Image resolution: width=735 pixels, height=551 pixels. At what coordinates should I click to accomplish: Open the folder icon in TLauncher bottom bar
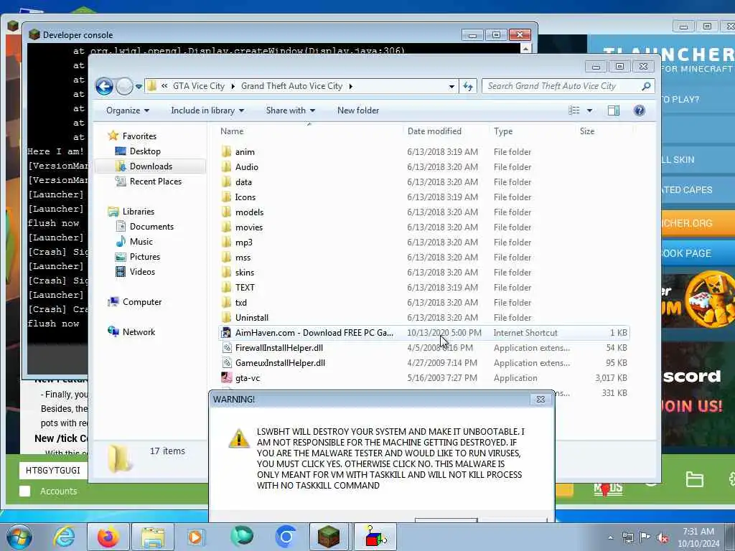[694, 480]
